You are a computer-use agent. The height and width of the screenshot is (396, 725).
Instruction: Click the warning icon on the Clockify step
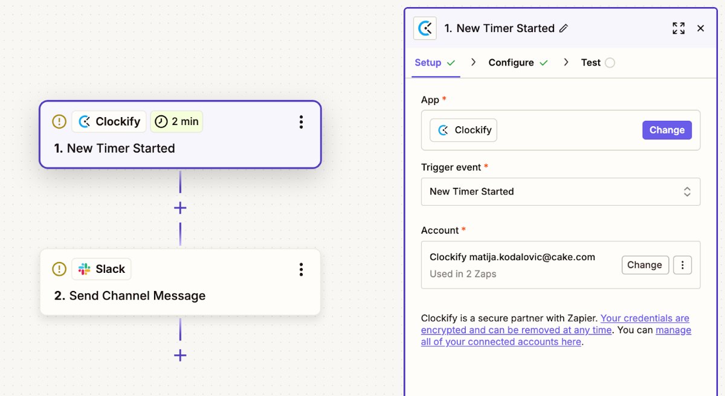(x=59, y=121)
